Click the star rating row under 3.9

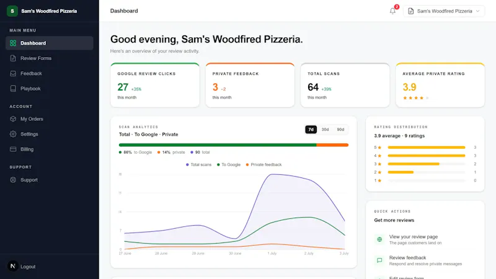415,98
